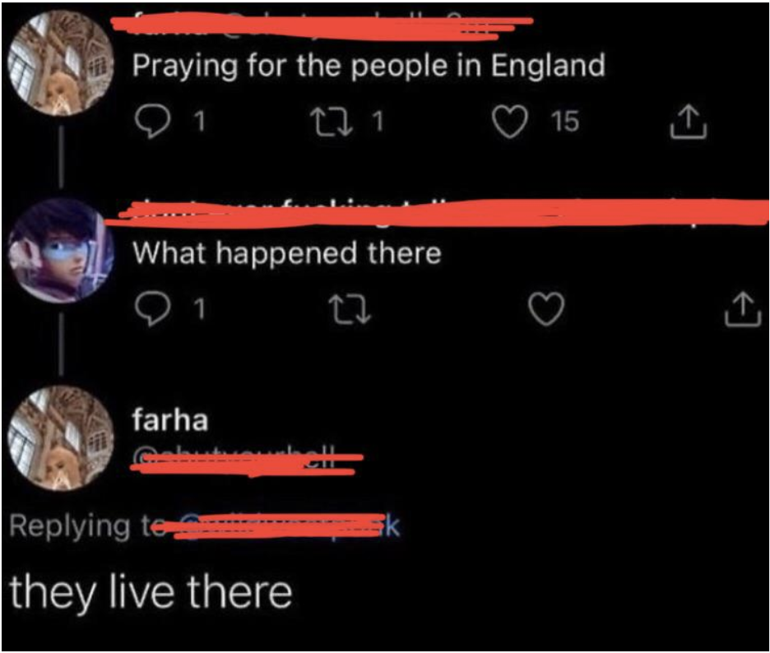Click the redacted handle under farha
The width and height of the screenshot is (770, 653).
point(247,461)
